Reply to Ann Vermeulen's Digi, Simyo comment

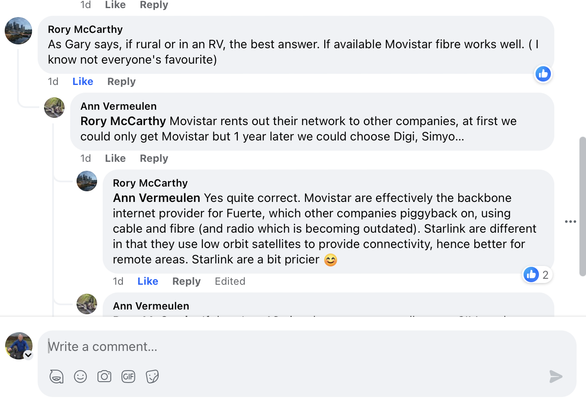(x=154, y=158)
